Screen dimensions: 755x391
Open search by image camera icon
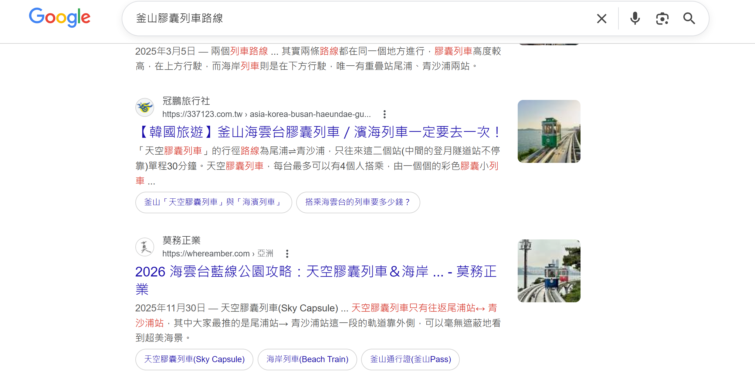(662, 19)
